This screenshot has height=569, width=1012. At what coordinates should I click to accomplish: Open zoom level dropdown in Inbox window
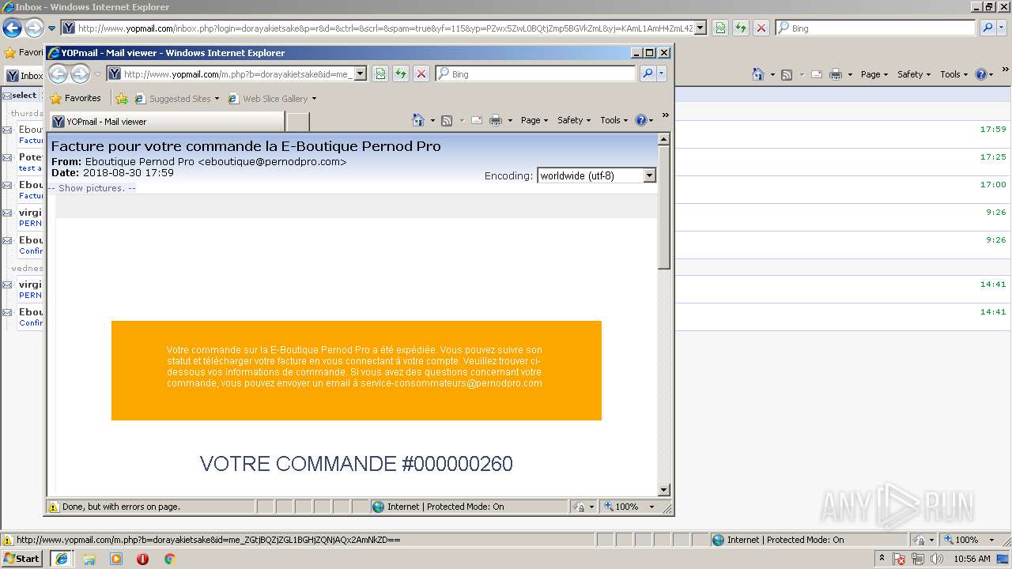[992, 540]
